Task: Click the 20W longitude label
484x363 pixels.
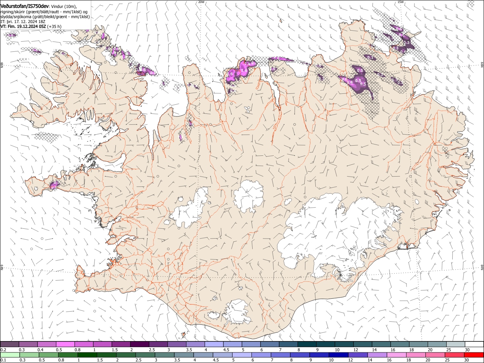Action: click(x=201, y=2)
